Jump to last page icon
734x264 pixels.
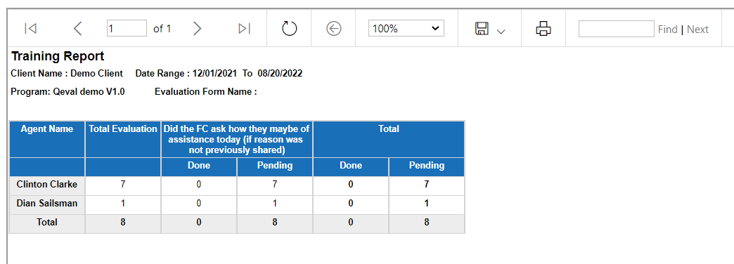tap(245, 29)
